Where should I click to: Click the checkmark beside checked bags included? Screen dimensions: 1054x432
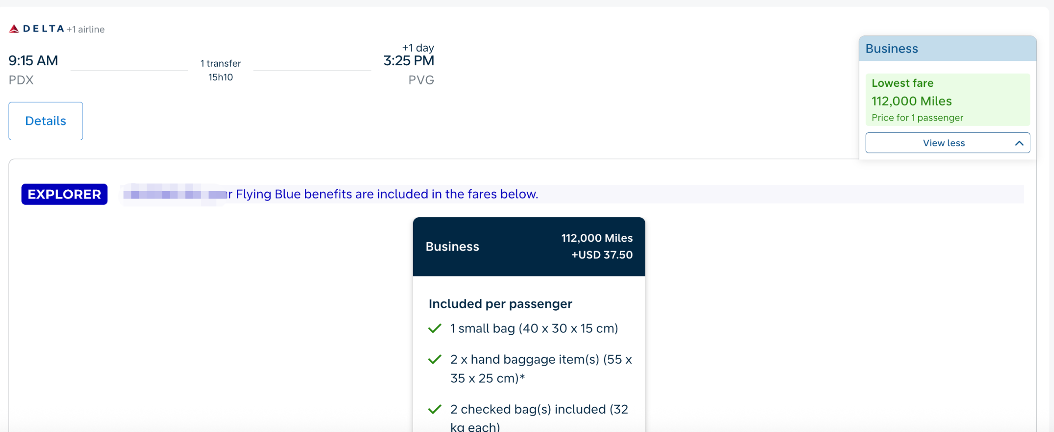[x=434, y=410]
